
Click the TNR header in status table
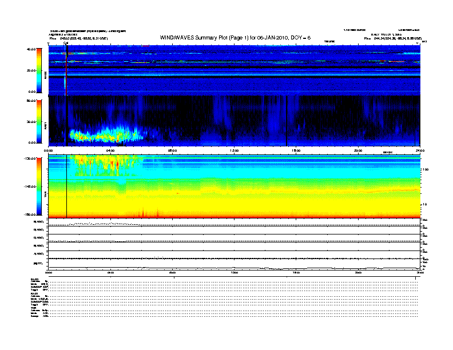(33, 308)
